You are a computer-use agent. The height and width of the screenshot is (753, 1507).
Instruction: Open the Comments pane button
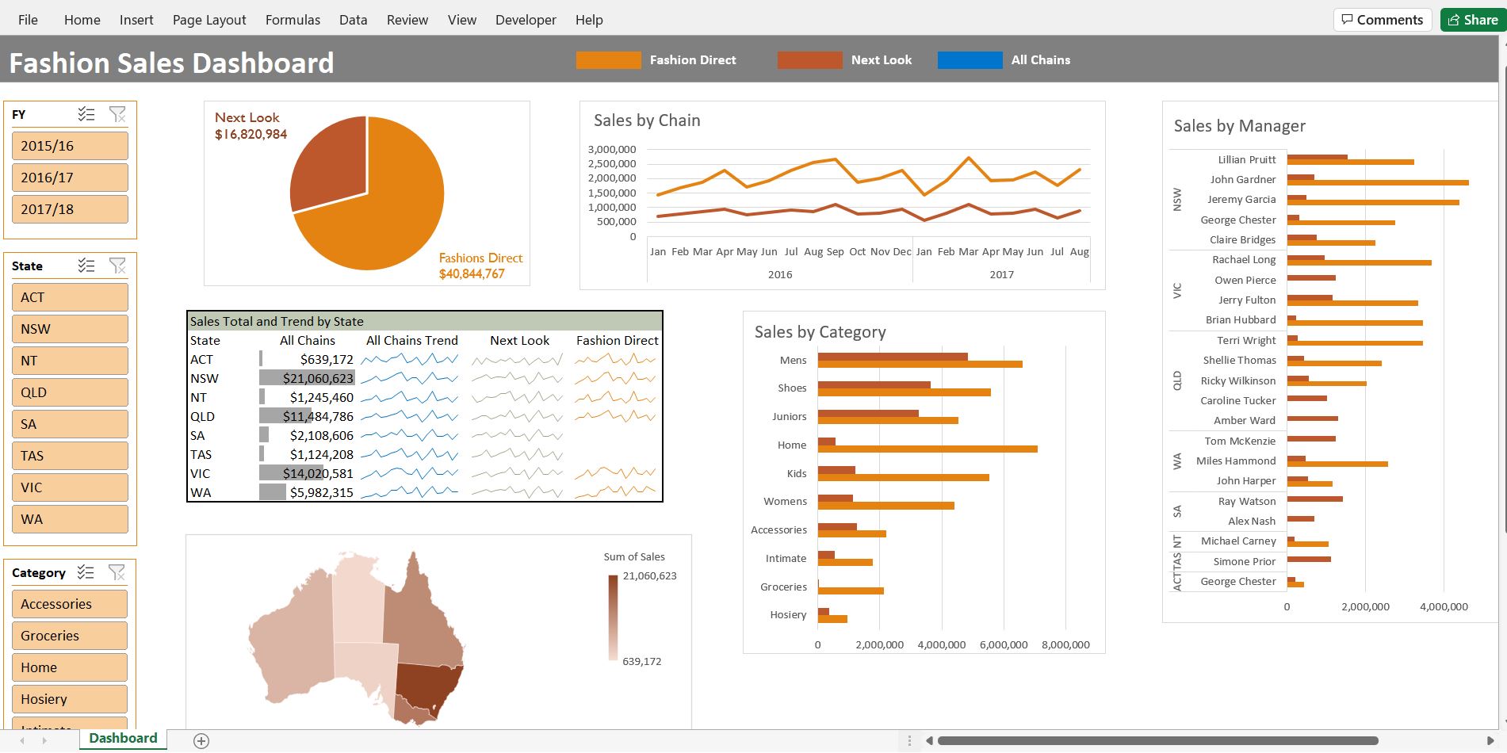1383,20
